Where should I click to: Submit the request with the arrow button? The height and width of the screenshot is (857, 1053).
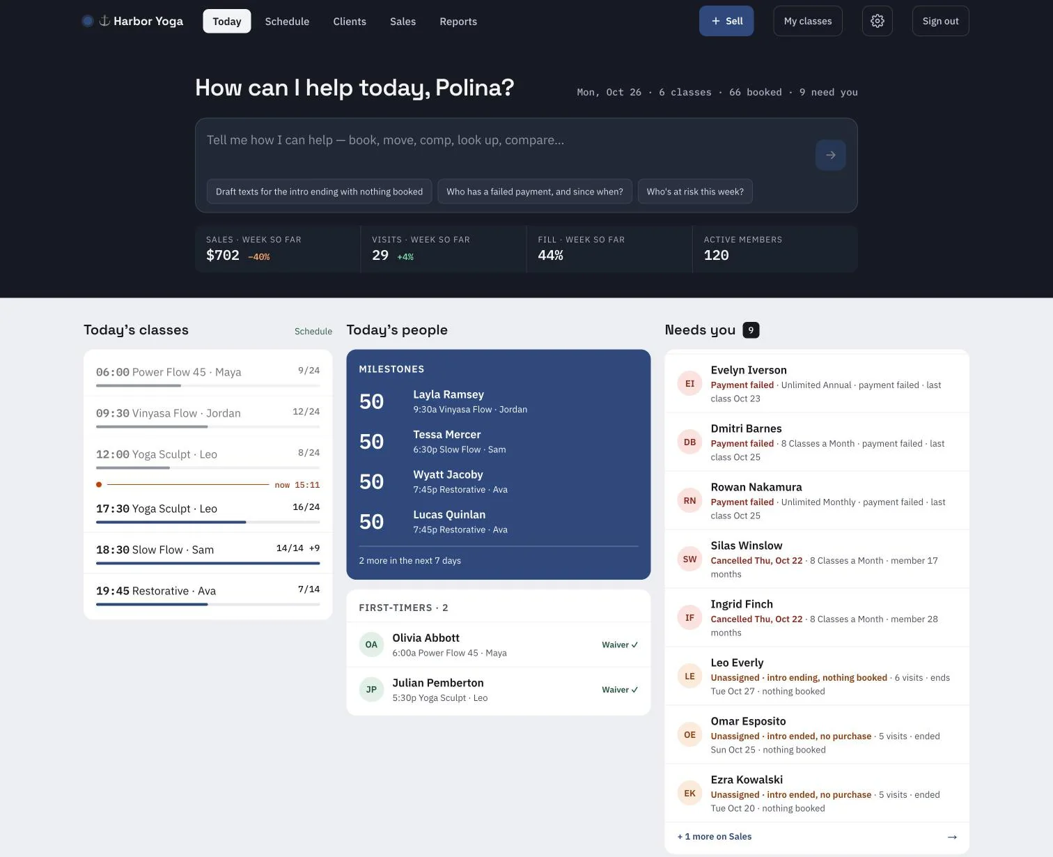click(831, 155)
